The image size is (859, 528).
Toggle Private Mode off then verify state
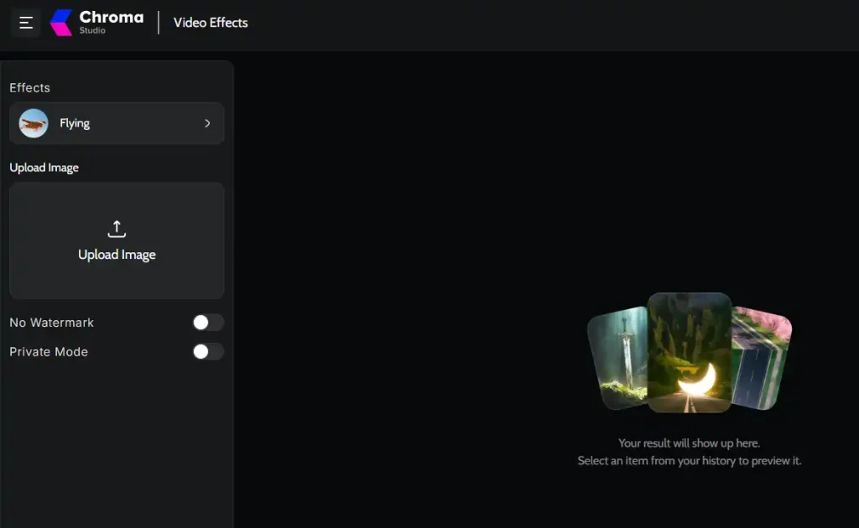click(x=207, y=352)
